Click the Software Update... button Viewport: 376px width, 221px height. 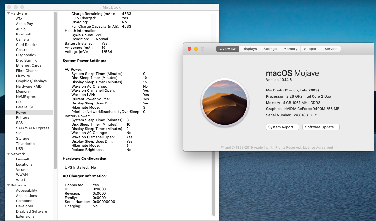point(321,127)
